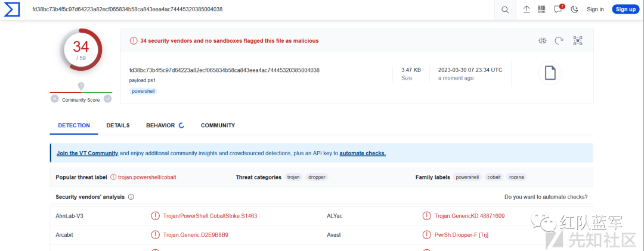Open the apps grid icon

[x=541, y=9]
